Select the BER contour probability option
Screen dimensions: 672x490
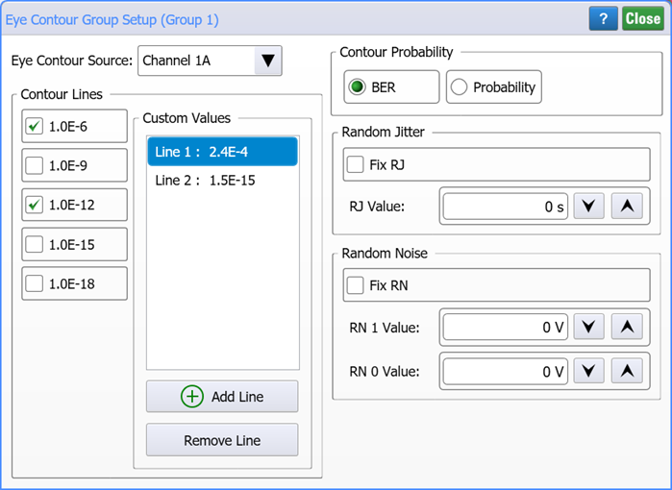[391, 86]
